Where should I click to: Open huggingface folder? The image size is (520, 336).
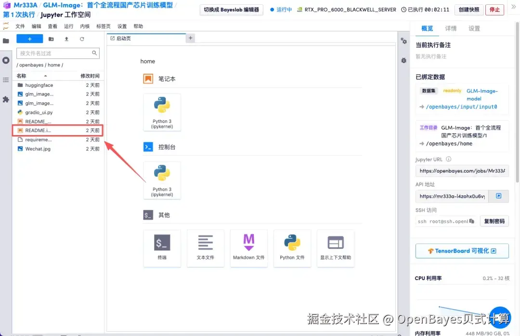pos(58,85)
